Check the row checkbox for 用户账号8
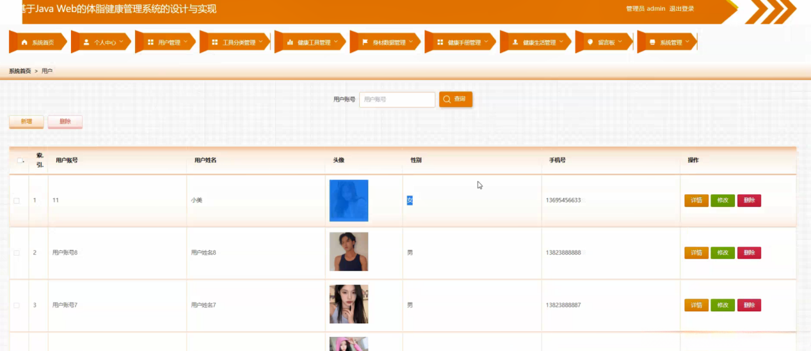 [x=17, y=253]
